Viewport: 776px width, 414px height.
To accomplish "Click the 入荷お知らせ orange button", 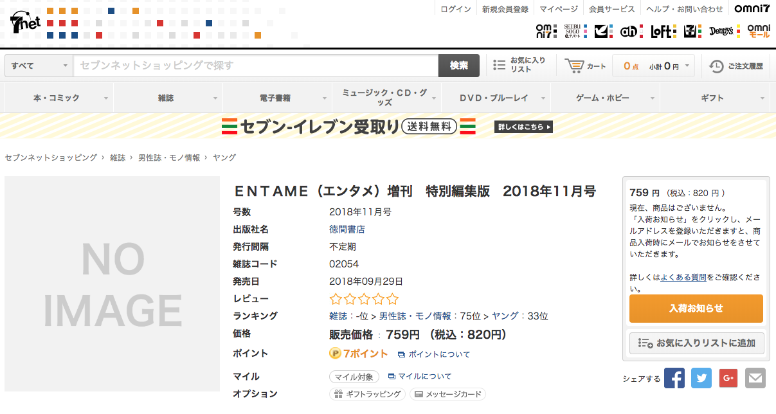I will (696, 309).
